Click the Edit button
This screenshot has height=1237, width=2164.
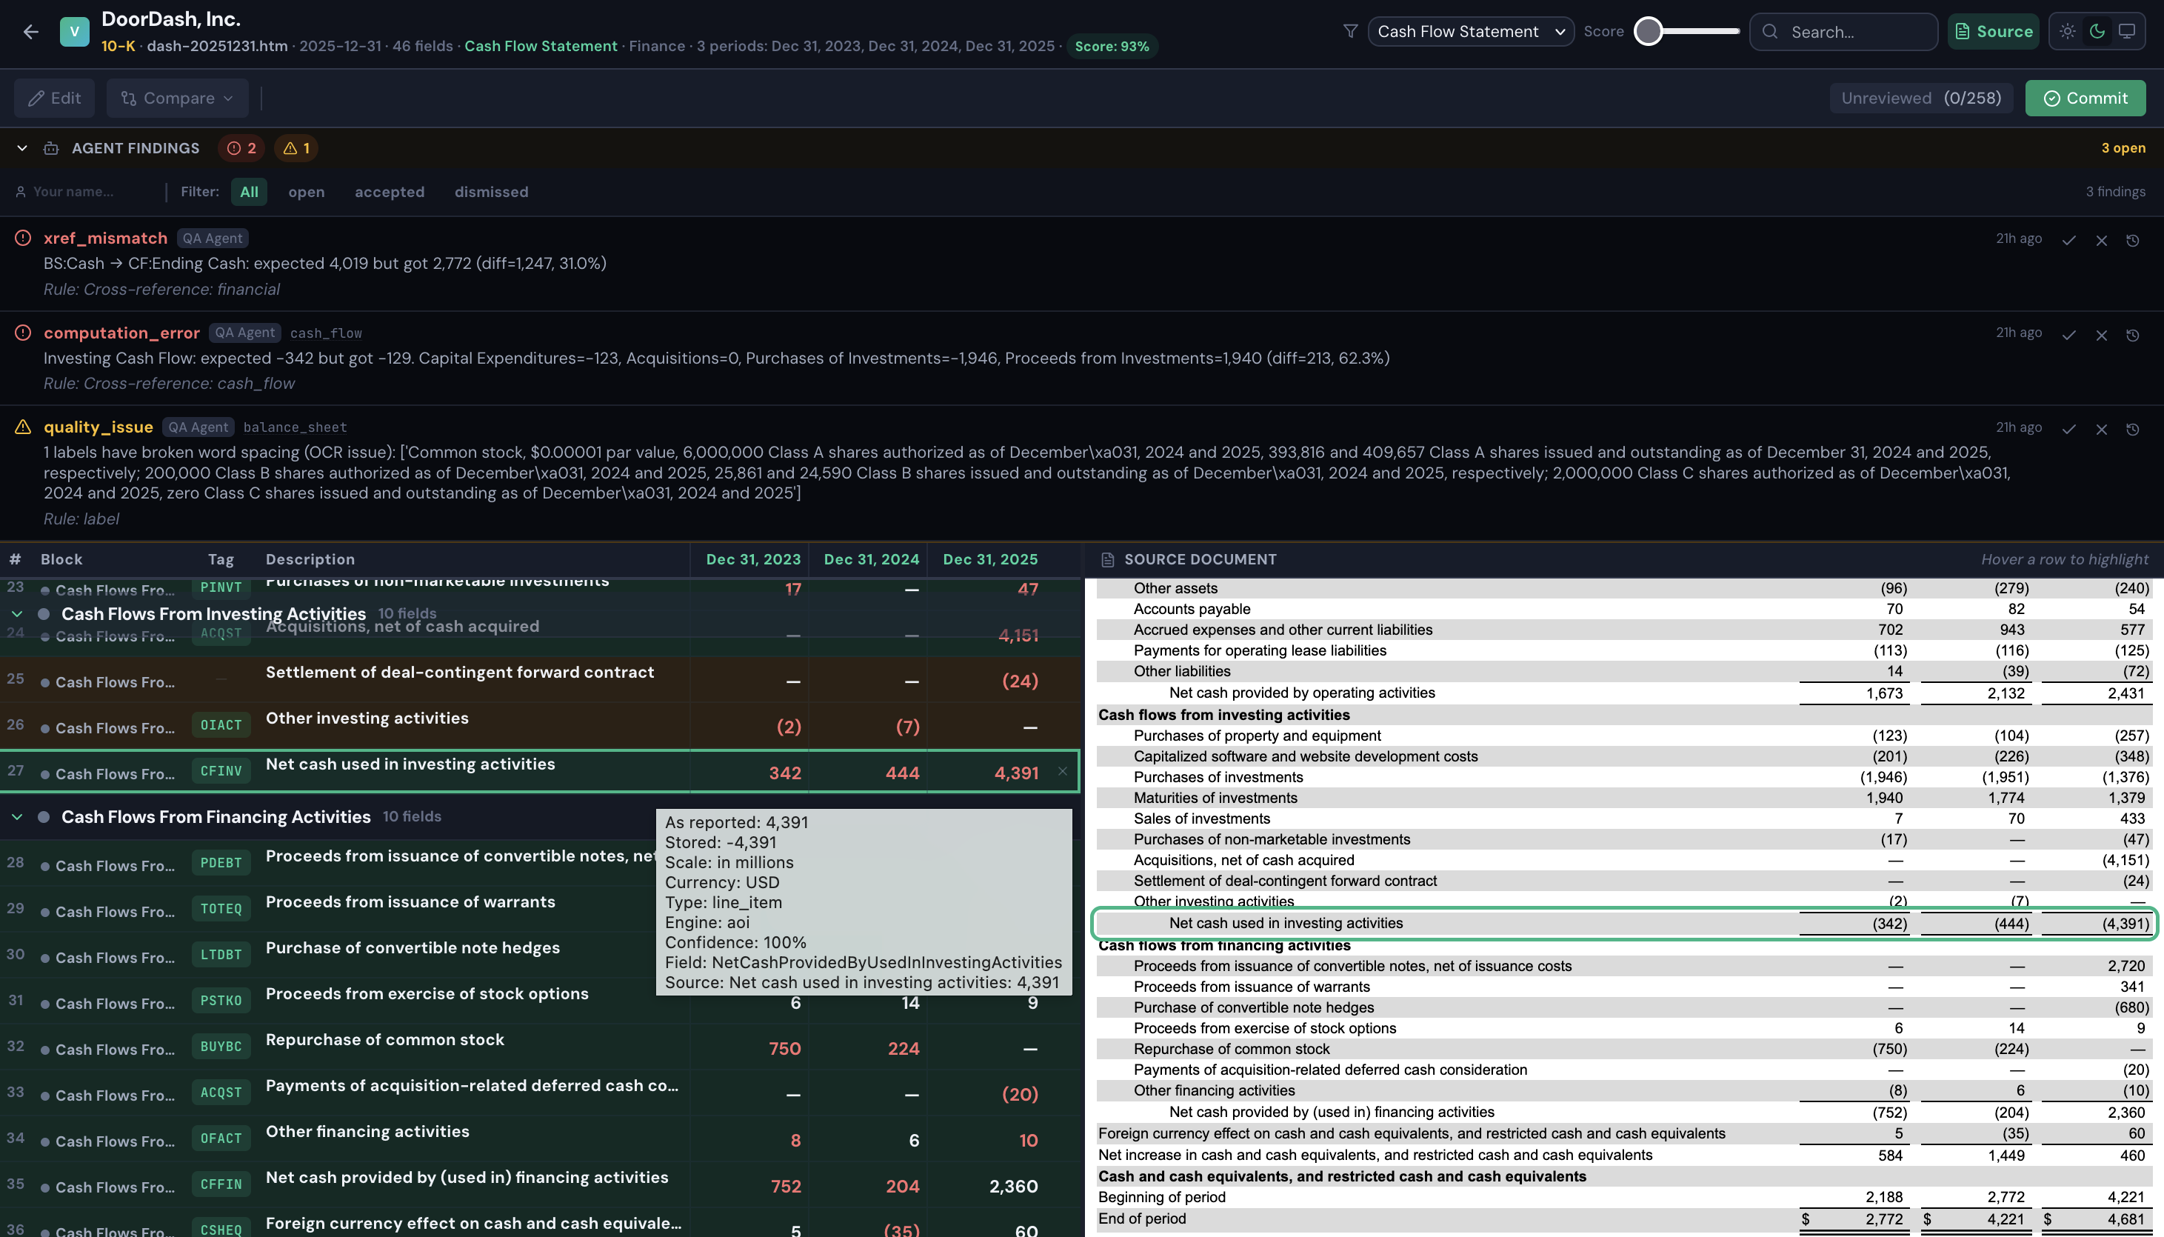54,98
